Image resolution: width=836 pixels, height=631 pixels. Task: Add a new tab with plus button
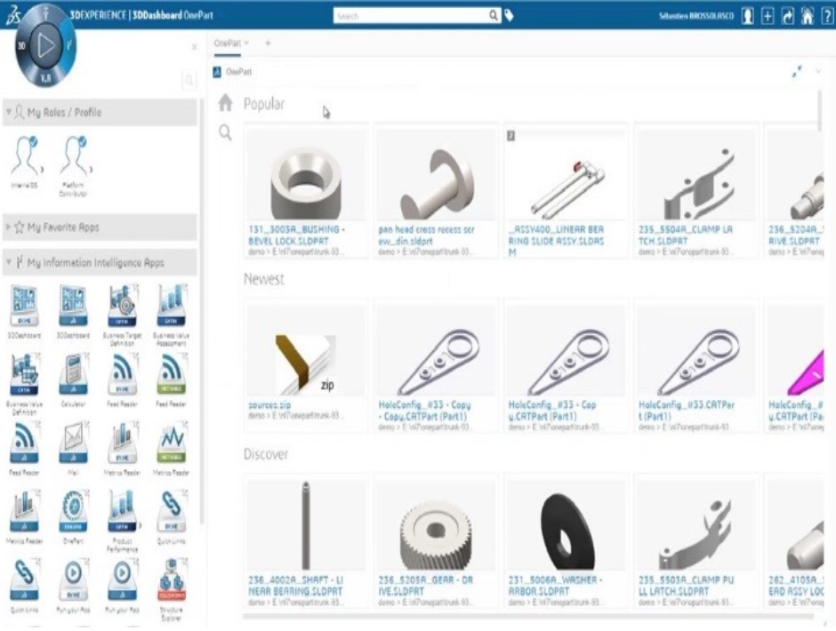pos(268,43)
